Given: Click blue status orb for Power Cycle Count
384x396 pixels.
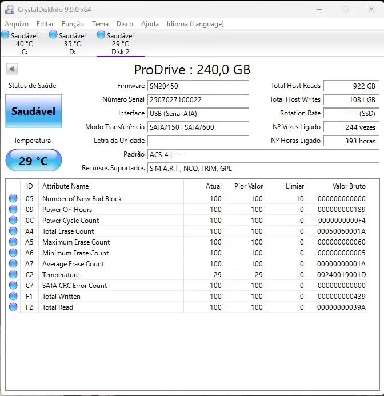Looking at the screenshot, I should click(13, 220).
